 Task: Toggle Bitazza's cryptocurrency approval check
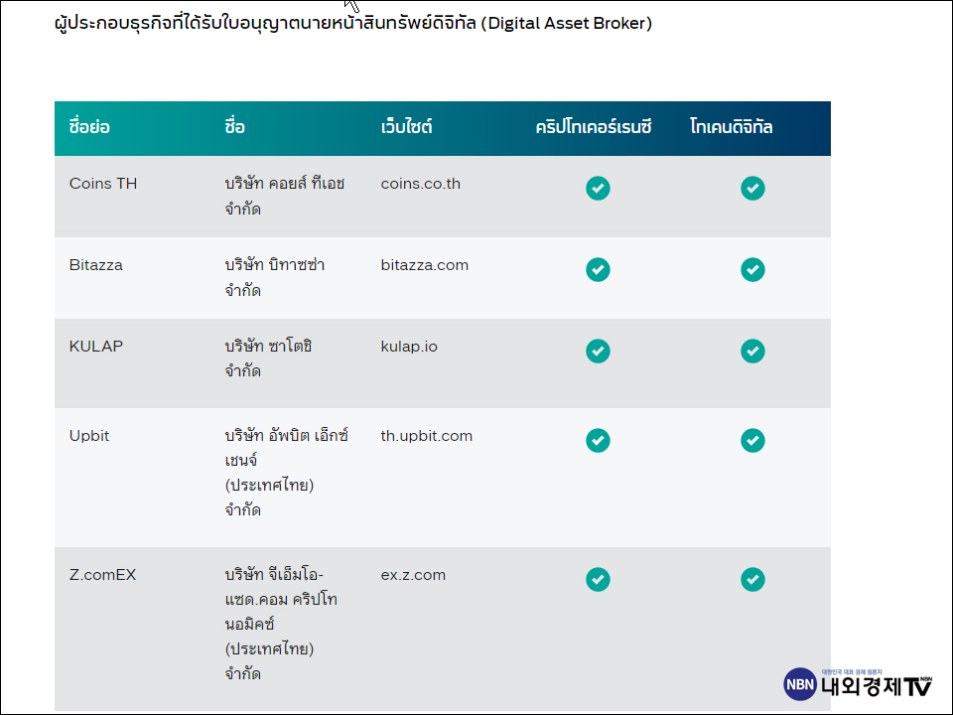[598, 269]
